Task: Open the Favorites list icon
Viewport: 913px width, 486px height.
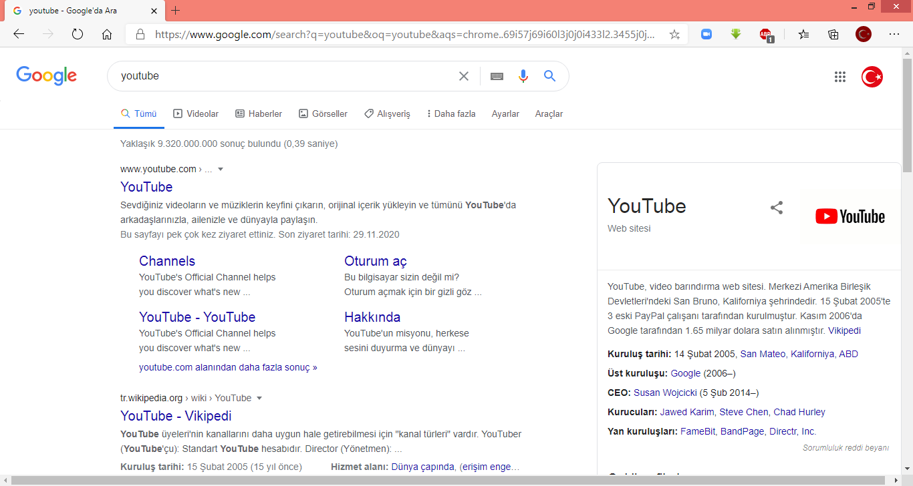Action: click(x=803, y=34)
